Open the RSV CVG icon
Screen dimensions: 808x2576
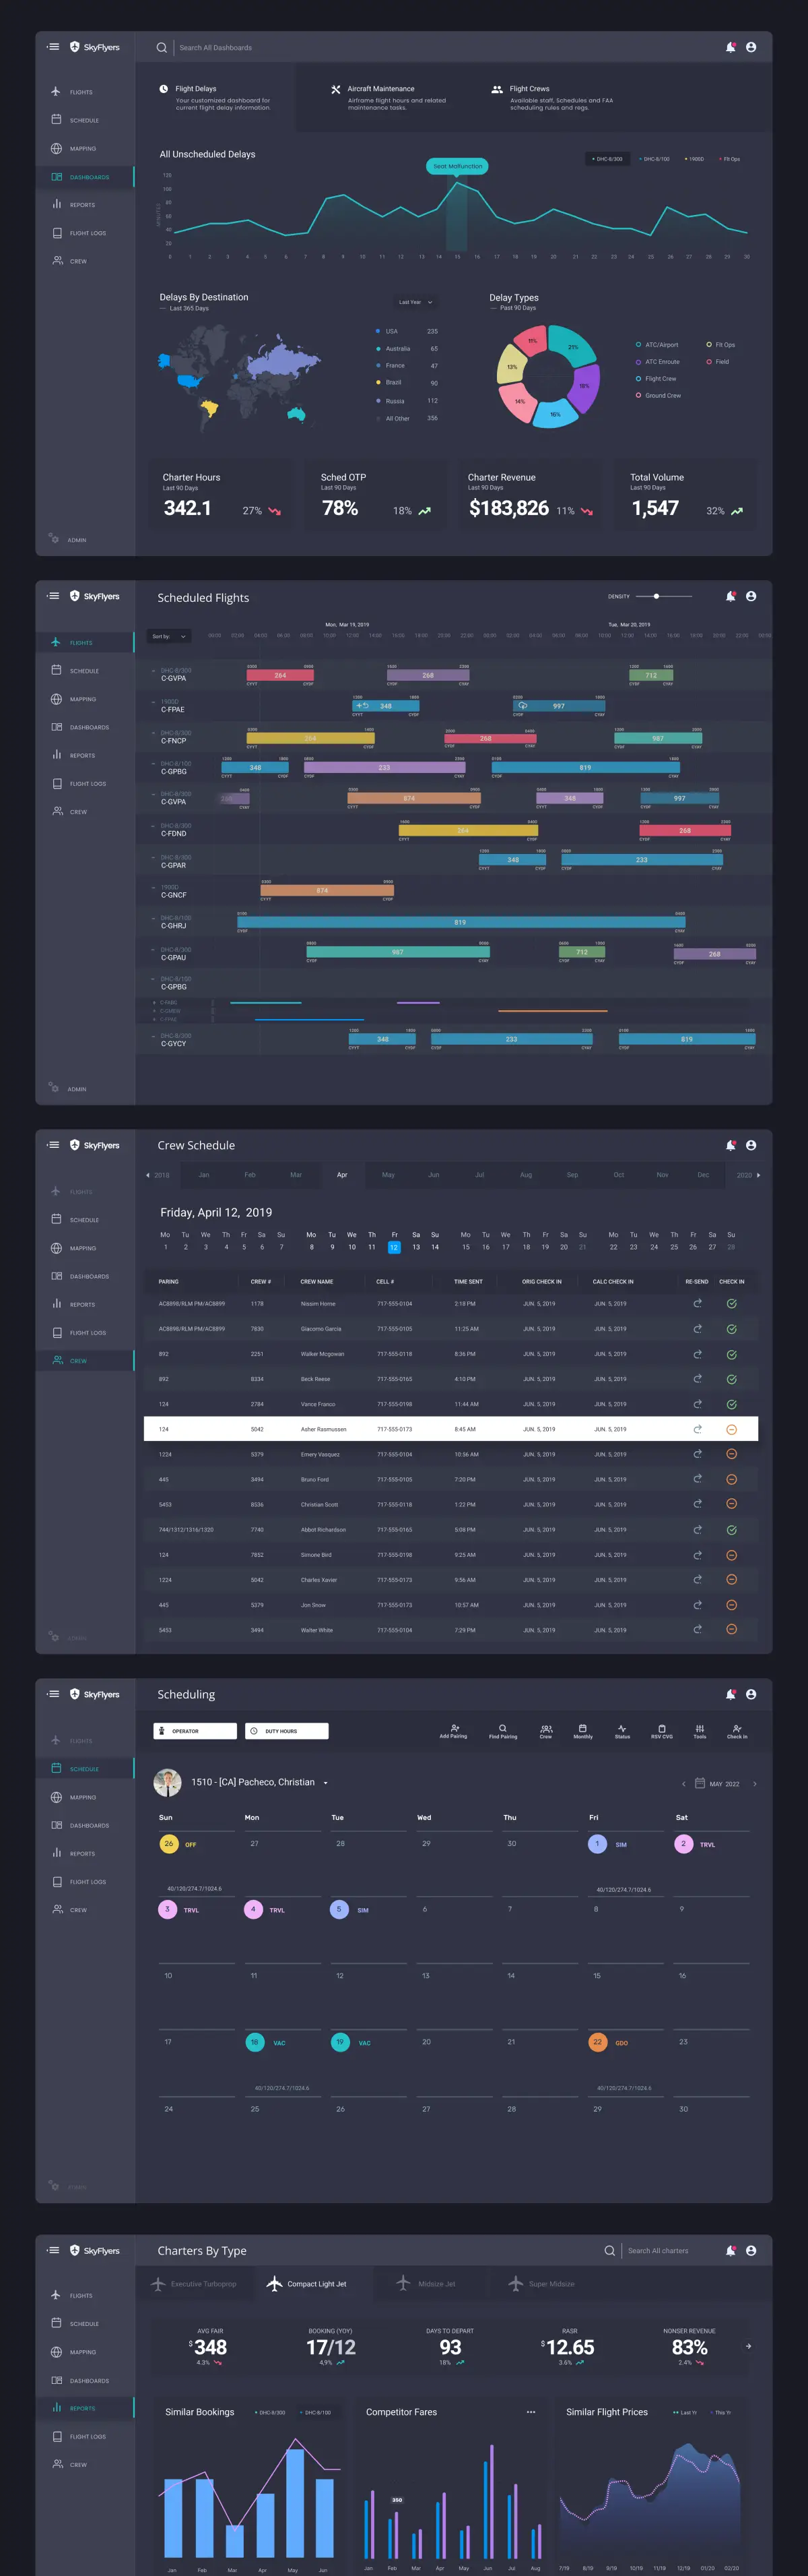[x=661, y=1728]
